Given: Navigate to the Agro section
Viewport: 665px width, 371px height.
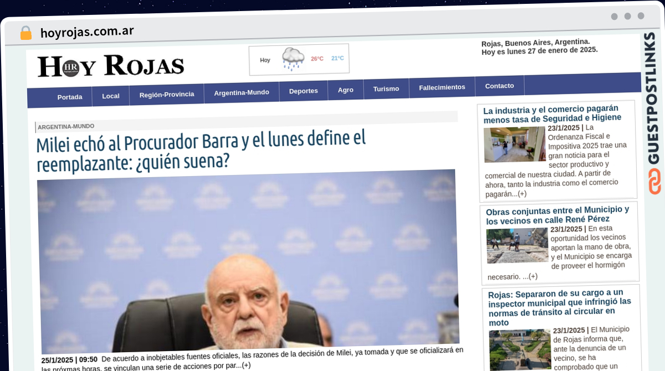Looking at the screenshot, I should pos(346,90).
